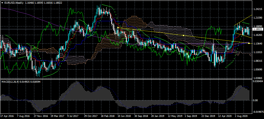
Task: Click the 0.00 MACD zero level label
Action: click(x=255, y=100)
